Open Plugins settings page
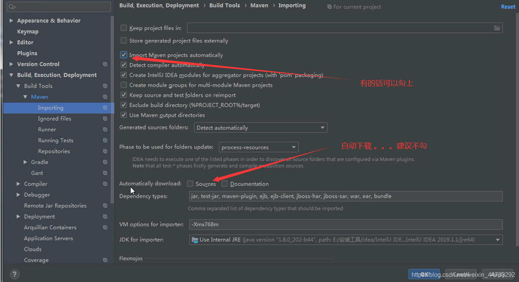Image resolution: width=519 pixels, height=282 pixels. [27, 53]
